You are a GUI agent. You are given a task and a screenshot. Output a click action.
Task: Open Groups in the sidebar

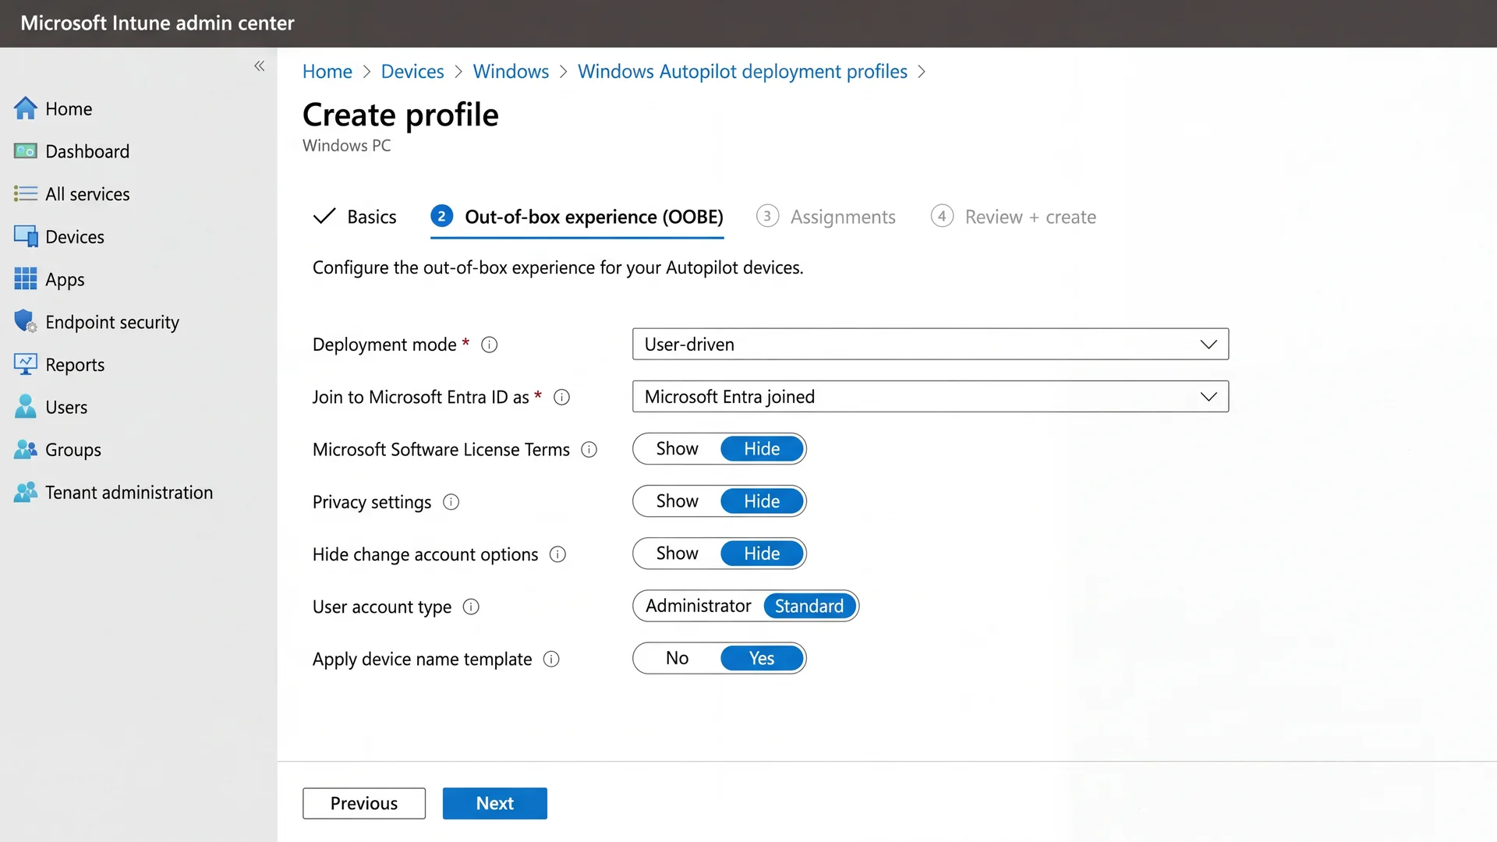(x=73, y=450)
